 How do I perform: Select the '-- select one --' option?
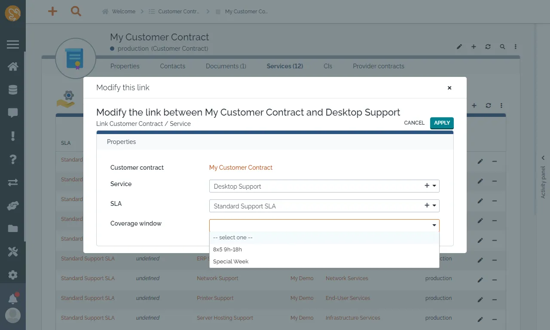233,237
